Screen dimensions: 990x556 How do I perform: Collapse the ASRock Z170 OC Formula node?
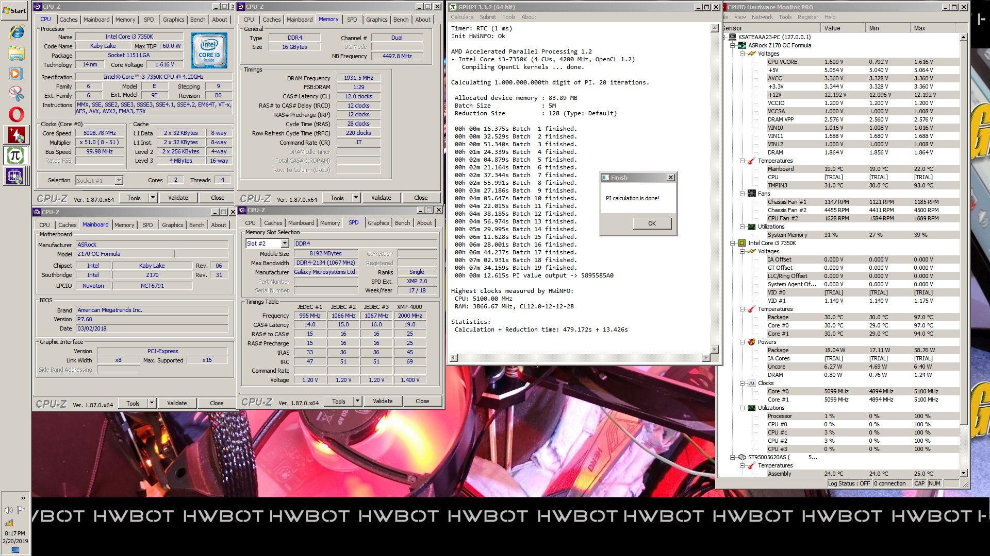733,45
